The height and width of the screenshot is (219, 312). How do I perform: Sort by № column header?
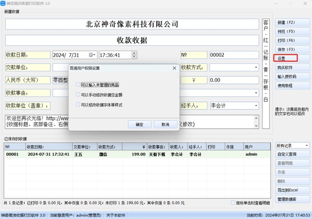tap(15, 147)
